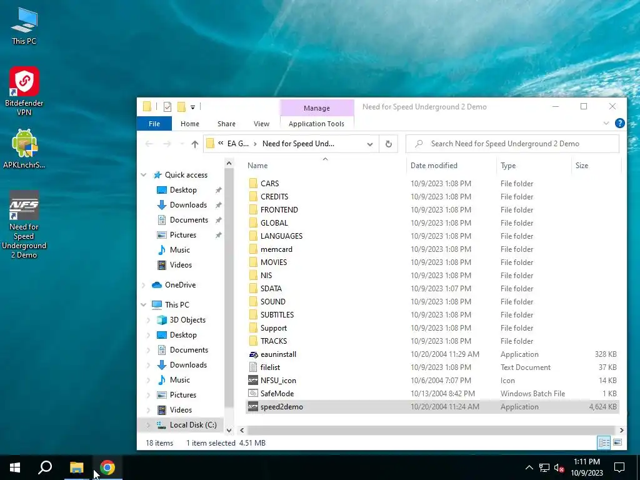
Task: Open the Windows Start menu
Action: (15, 467)
